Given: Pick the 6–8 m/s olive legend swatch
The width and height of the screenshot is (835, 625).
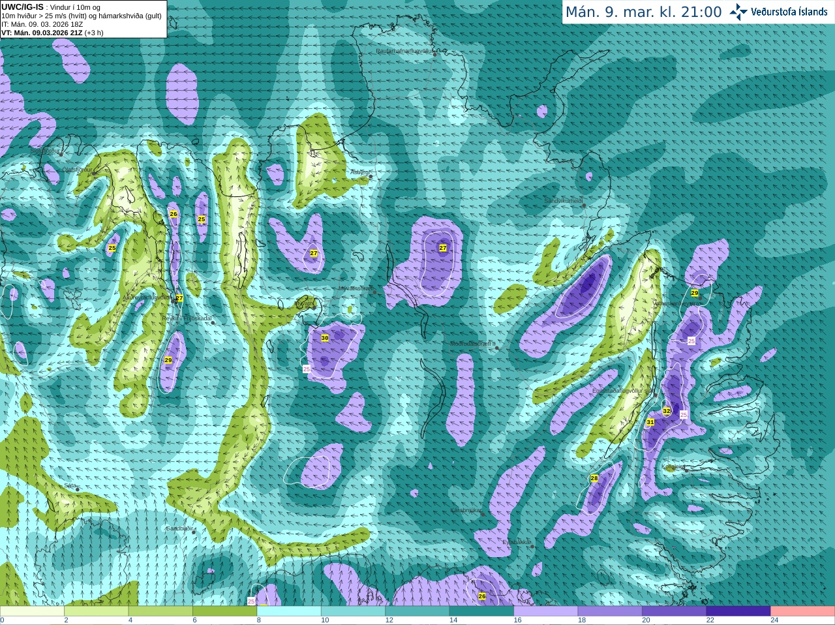Looking at the screenshot, I should pos(224,611).
